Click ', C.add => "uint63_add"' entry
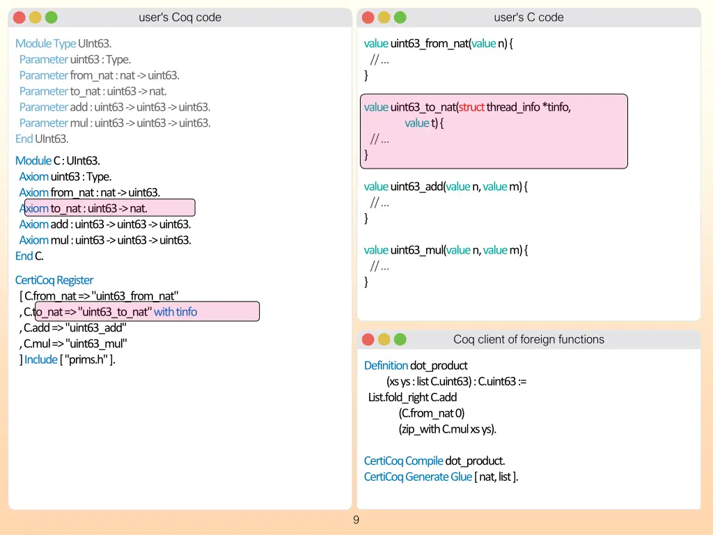 pyautogui.click(x=72, y=328)
